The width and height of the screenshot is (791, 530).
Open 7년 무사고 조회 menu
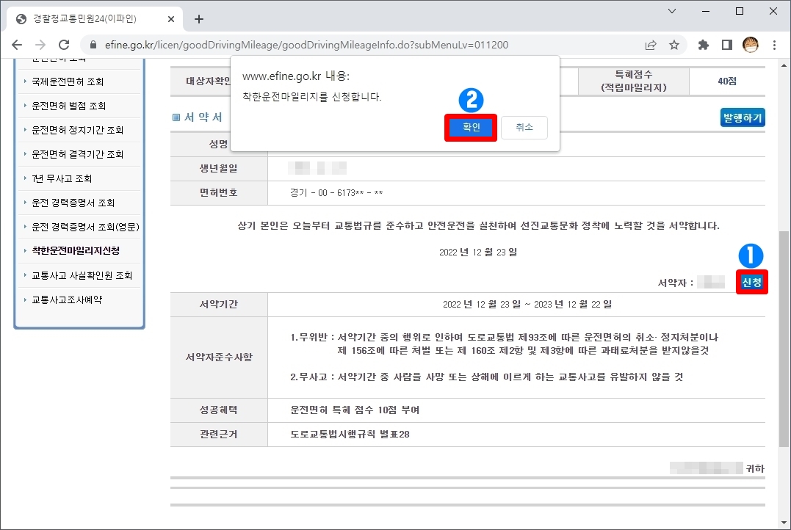point(62,178)
